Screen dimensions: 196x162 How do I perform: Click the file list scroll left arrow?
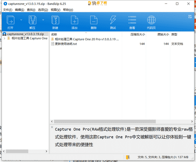pos(52,121)
